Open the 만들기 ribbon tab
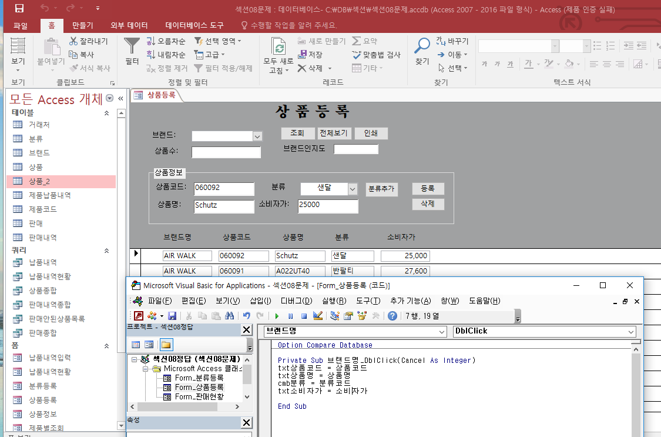661x437 pixels. [82, 25]
